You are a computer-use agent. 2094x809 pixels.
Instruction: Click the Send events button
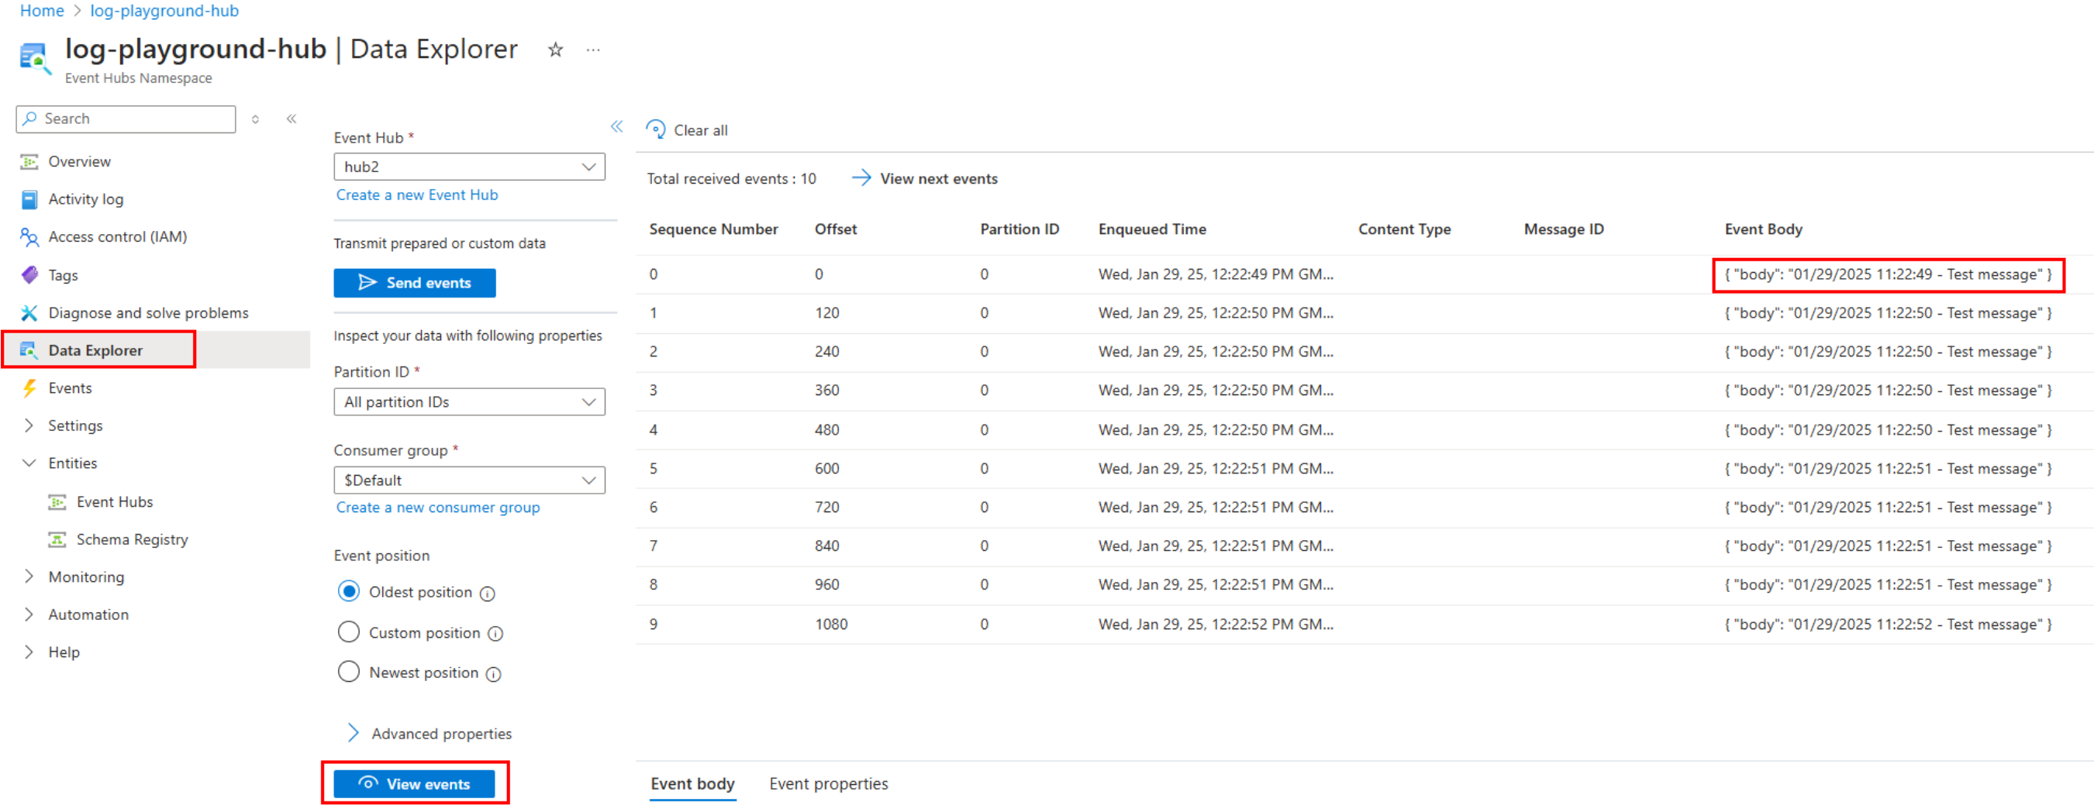pos(415,283)
